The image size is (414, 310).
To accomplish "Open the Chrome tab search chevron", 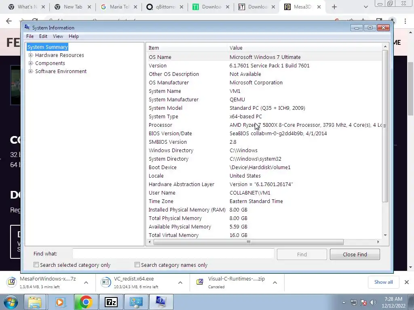I will coord(365,7).
